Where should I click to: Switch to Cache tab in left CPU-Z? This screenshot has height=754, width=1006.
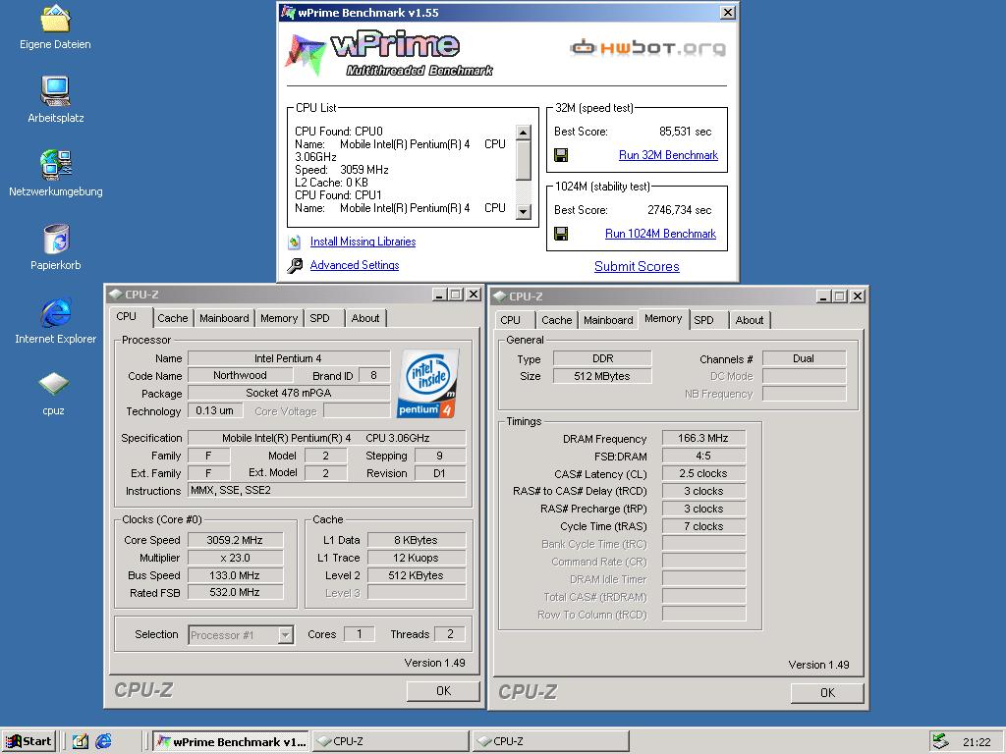coord(173,318)
